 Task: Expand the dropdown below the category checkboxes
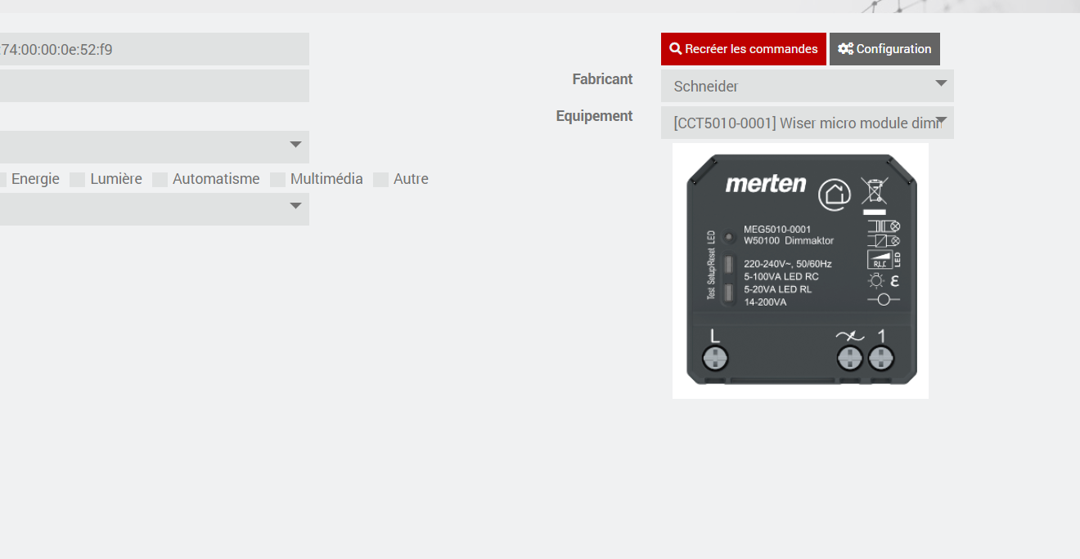coord(155,209)
